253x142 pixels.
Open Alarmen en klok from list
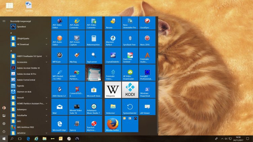(25, 92)
